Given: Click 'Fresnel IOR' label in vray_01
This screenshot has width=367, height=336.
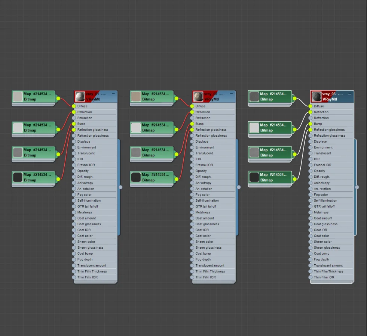Looking at the screenshot, I should (x=86, y=165).
